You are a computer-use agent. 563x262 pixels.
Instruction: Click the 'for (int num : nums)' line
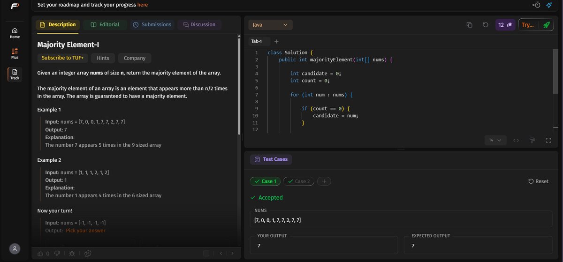coord(321,95)
